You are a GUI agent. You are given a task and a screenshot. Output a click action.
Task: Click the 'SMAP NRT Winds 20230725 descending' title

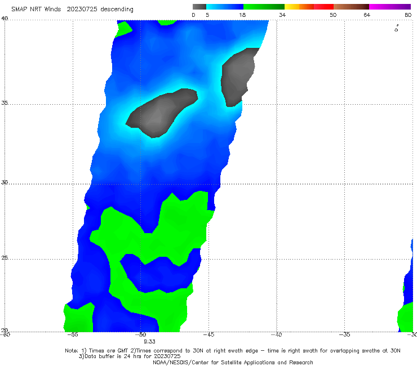72,9
